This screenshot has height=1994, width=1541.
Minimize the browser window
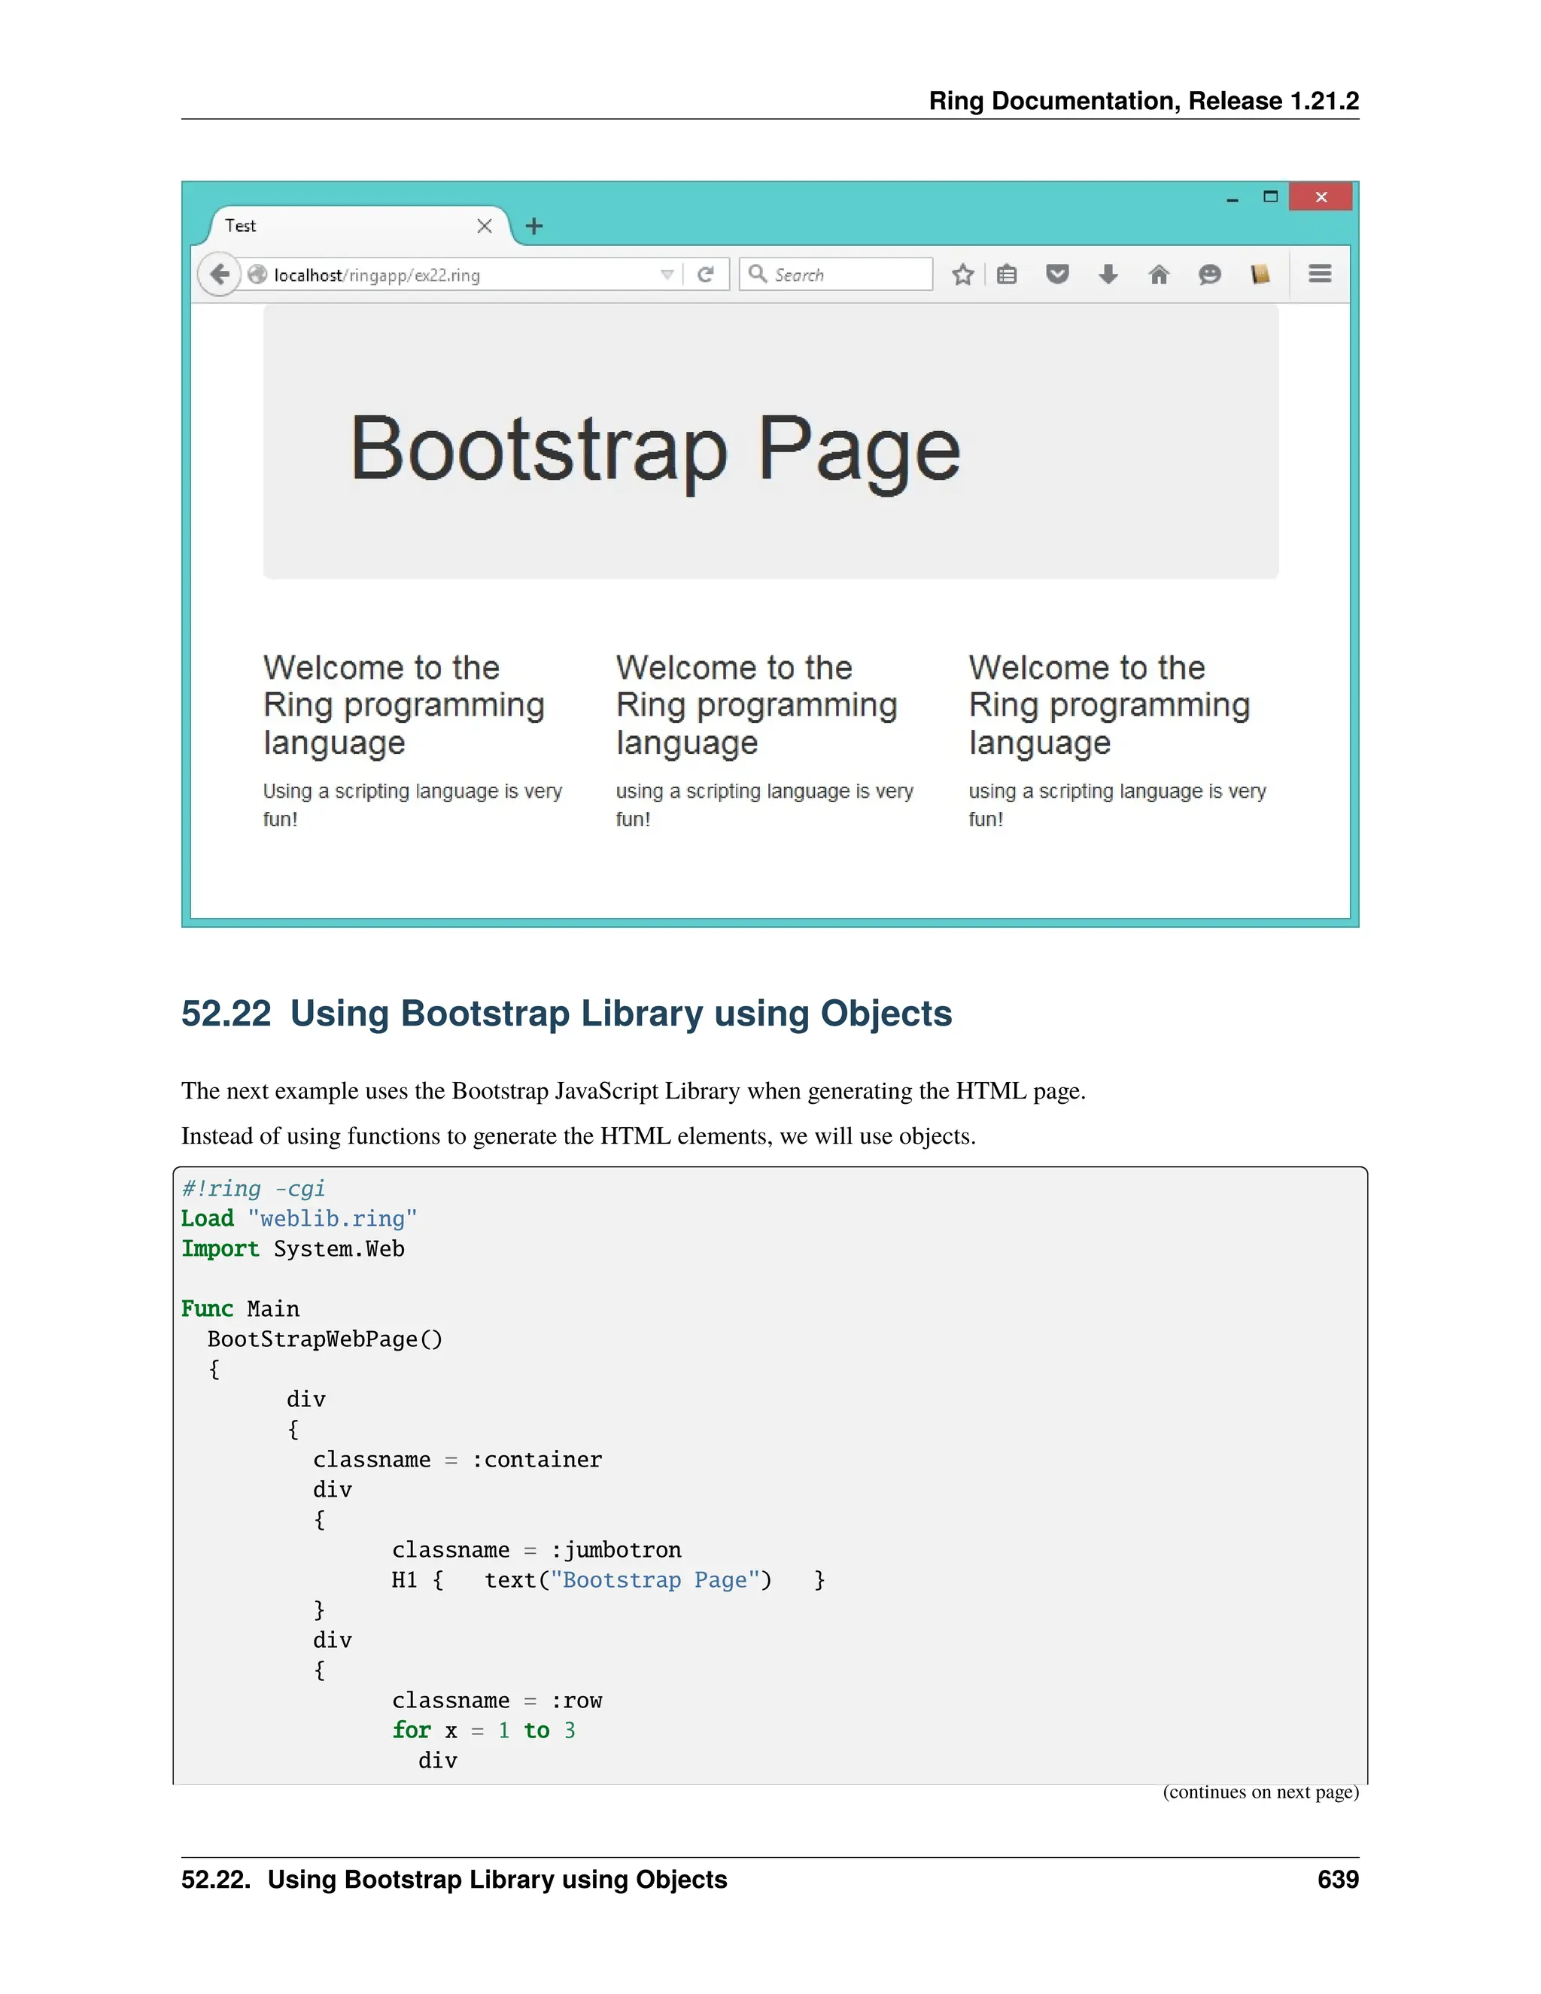tap(1232, 198)
